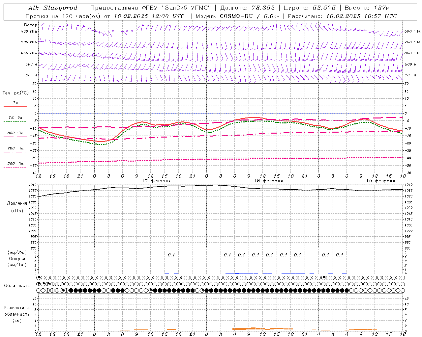The width and height of the screenshot is (422, 337).
Task: Click the dotted line sample under 500 гПа legend
Action: (15, 167)
